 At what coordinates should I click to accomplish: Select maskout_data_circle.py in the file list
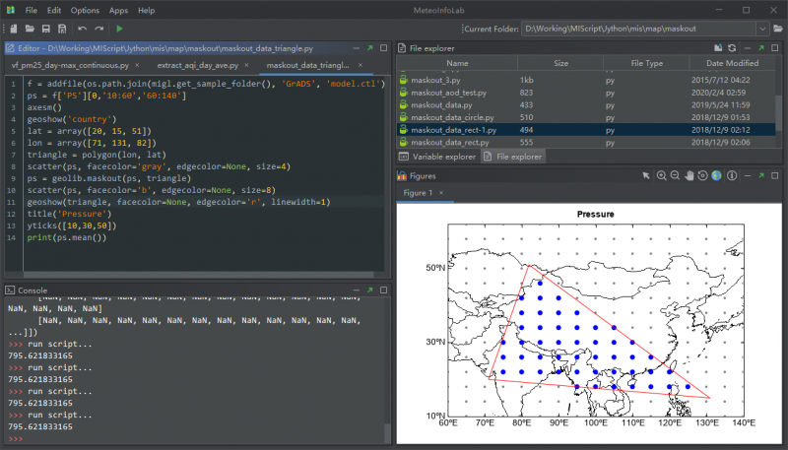(x=454, y=116)
